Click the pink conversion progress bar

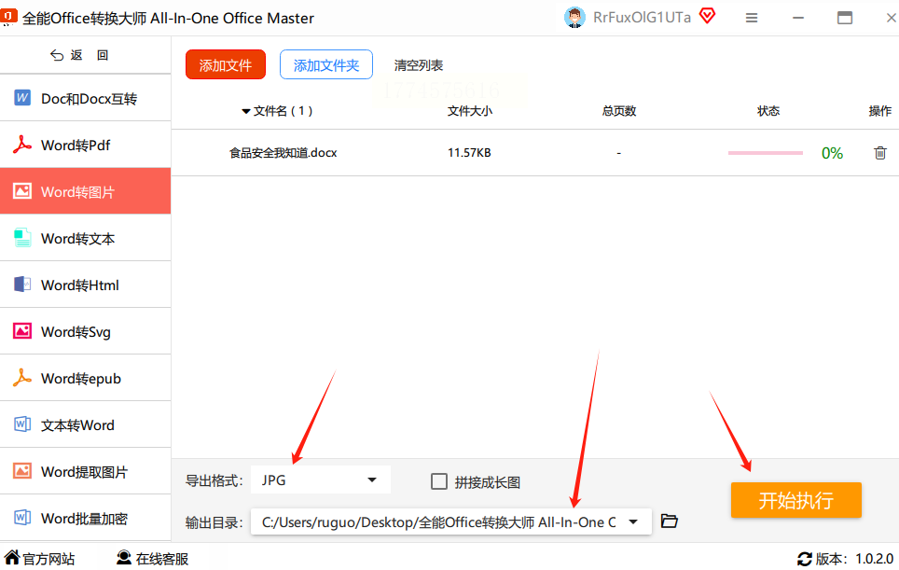tap(765, 153)
